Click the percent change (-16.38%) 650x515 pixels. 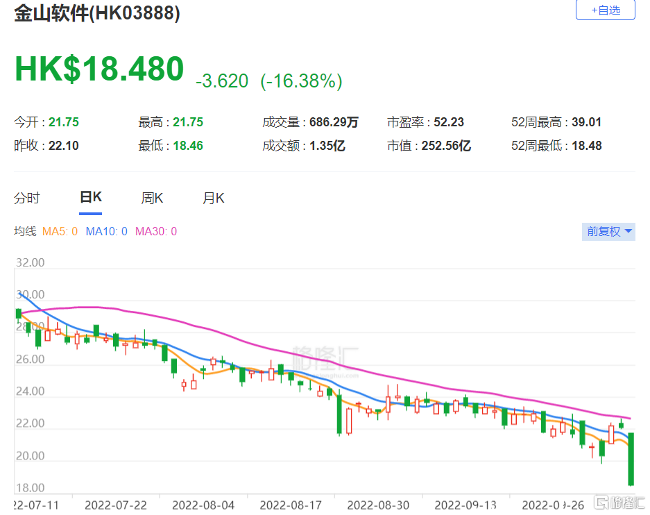tap(301, 81)
